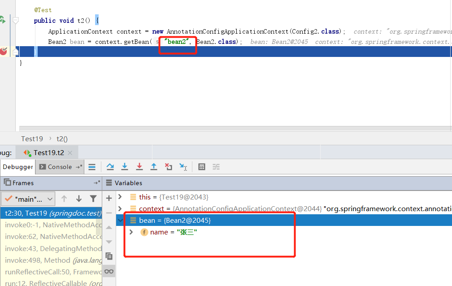The height and width of the screenshot is (286, 452).
Task: Click the Step Into icon
Action: (125, 167)
